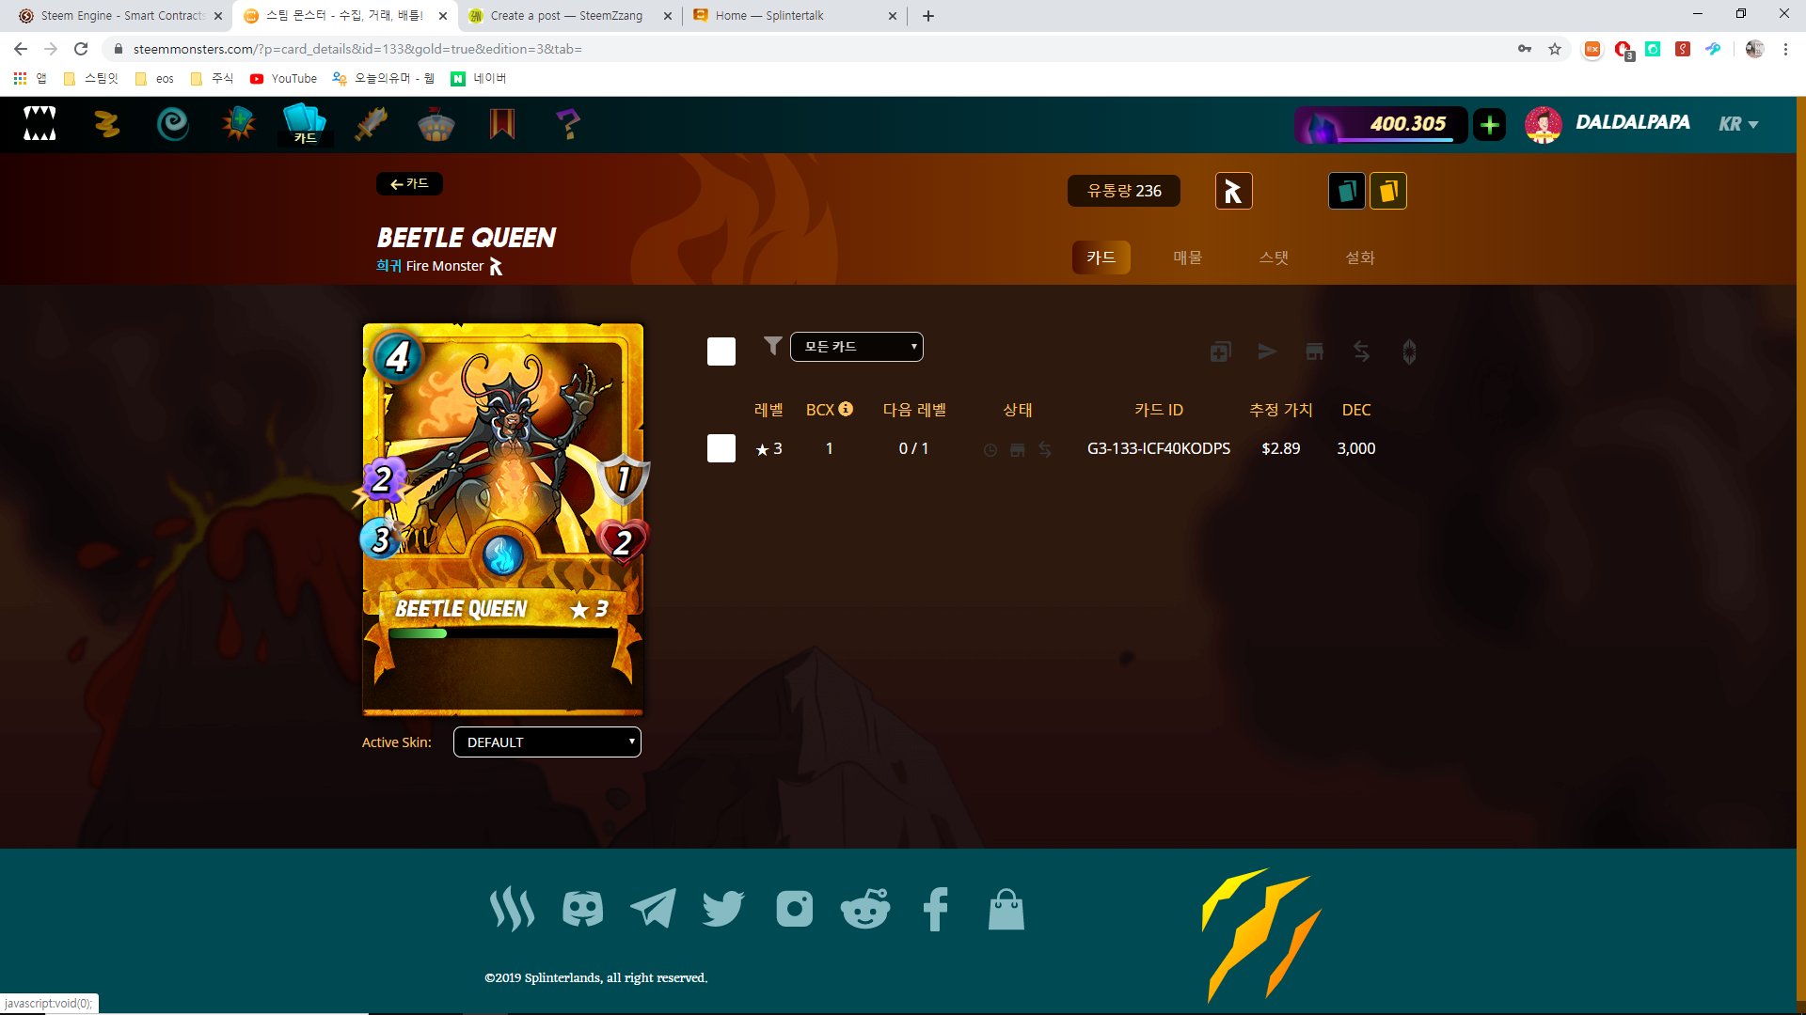1806x1015 pixels.
Task: Open help via question mark icon
Action: pyautogui.click(x=568, y=123)
